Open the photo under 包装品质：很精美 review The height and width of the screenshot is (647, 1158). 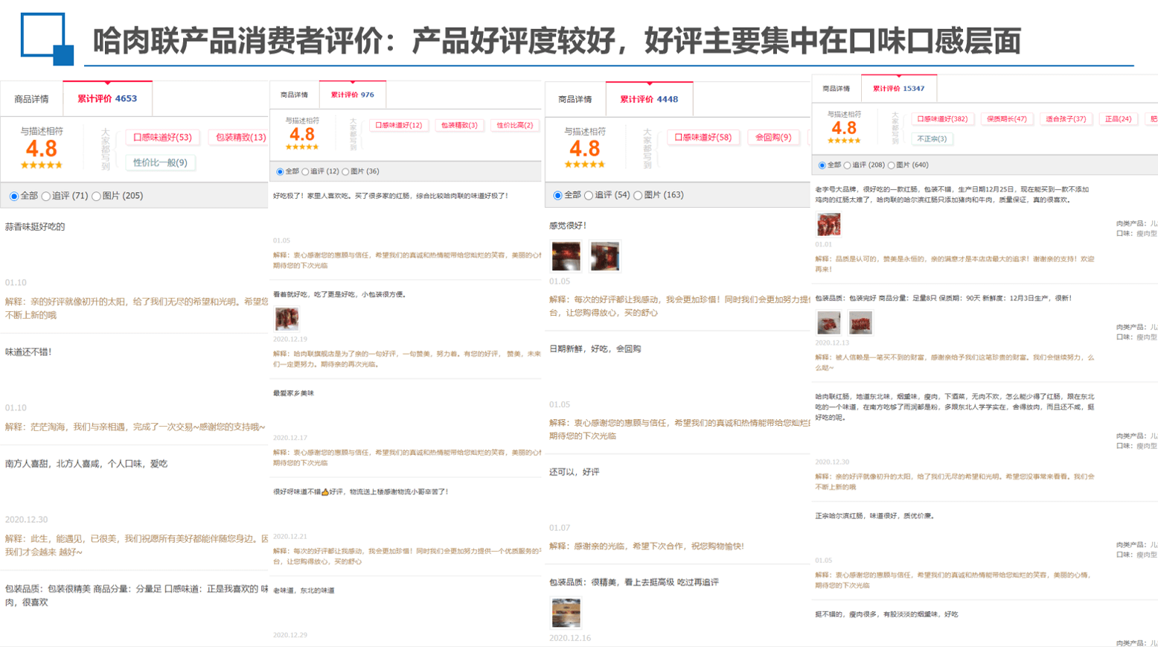[x=566, y=613]
